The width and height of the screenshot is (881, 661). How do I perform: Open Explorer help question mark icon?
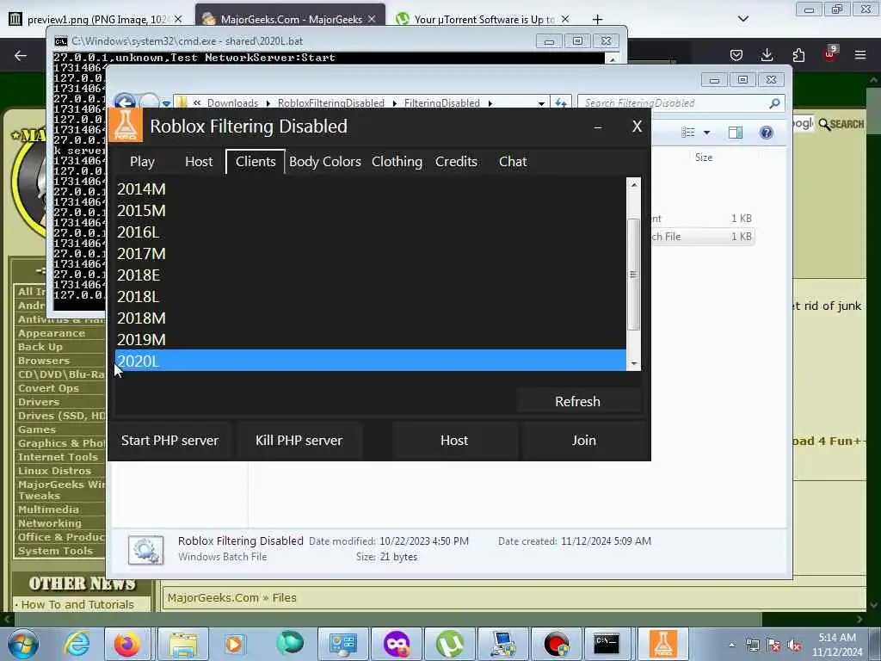click(x=767, y=133)
